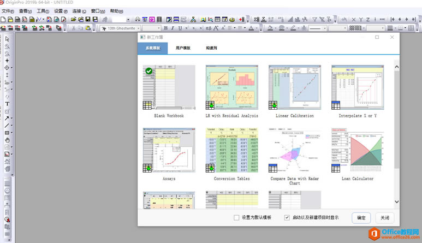Select the System Templates tab

(153, 48)
